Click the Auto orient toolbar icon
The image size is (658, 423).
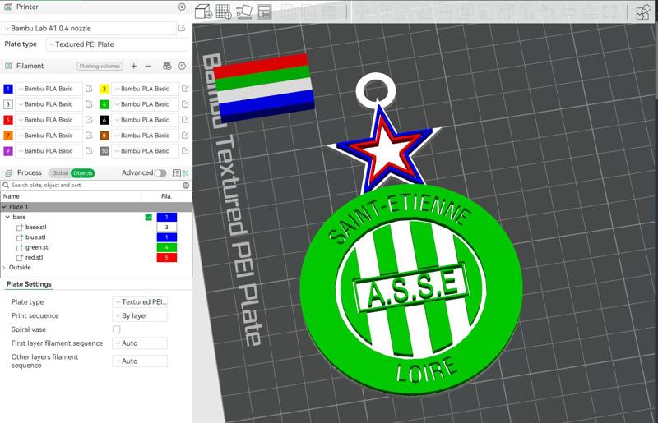(x=244, y=11)
